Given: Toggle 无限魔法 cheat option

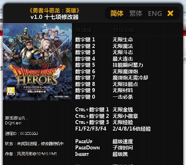Looking at the screenshot, I should (x=123, y=46).
